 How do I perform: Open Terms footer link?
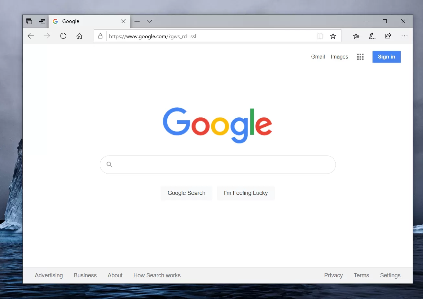click(361, 275)
